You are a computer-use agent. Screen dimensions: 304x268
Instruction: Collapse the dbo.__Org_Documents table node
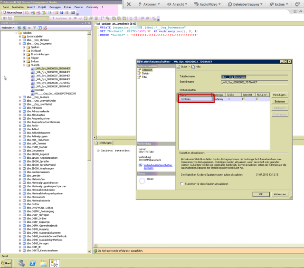click(x=20, y=44)
